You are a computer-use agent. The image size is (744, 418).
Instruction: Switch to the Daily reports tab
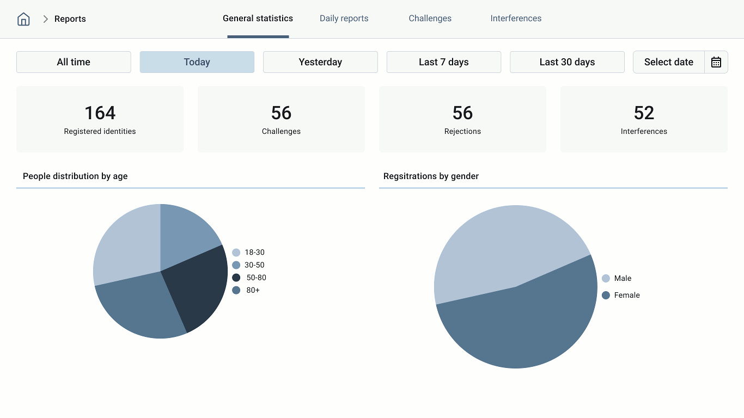coord(344,19)
